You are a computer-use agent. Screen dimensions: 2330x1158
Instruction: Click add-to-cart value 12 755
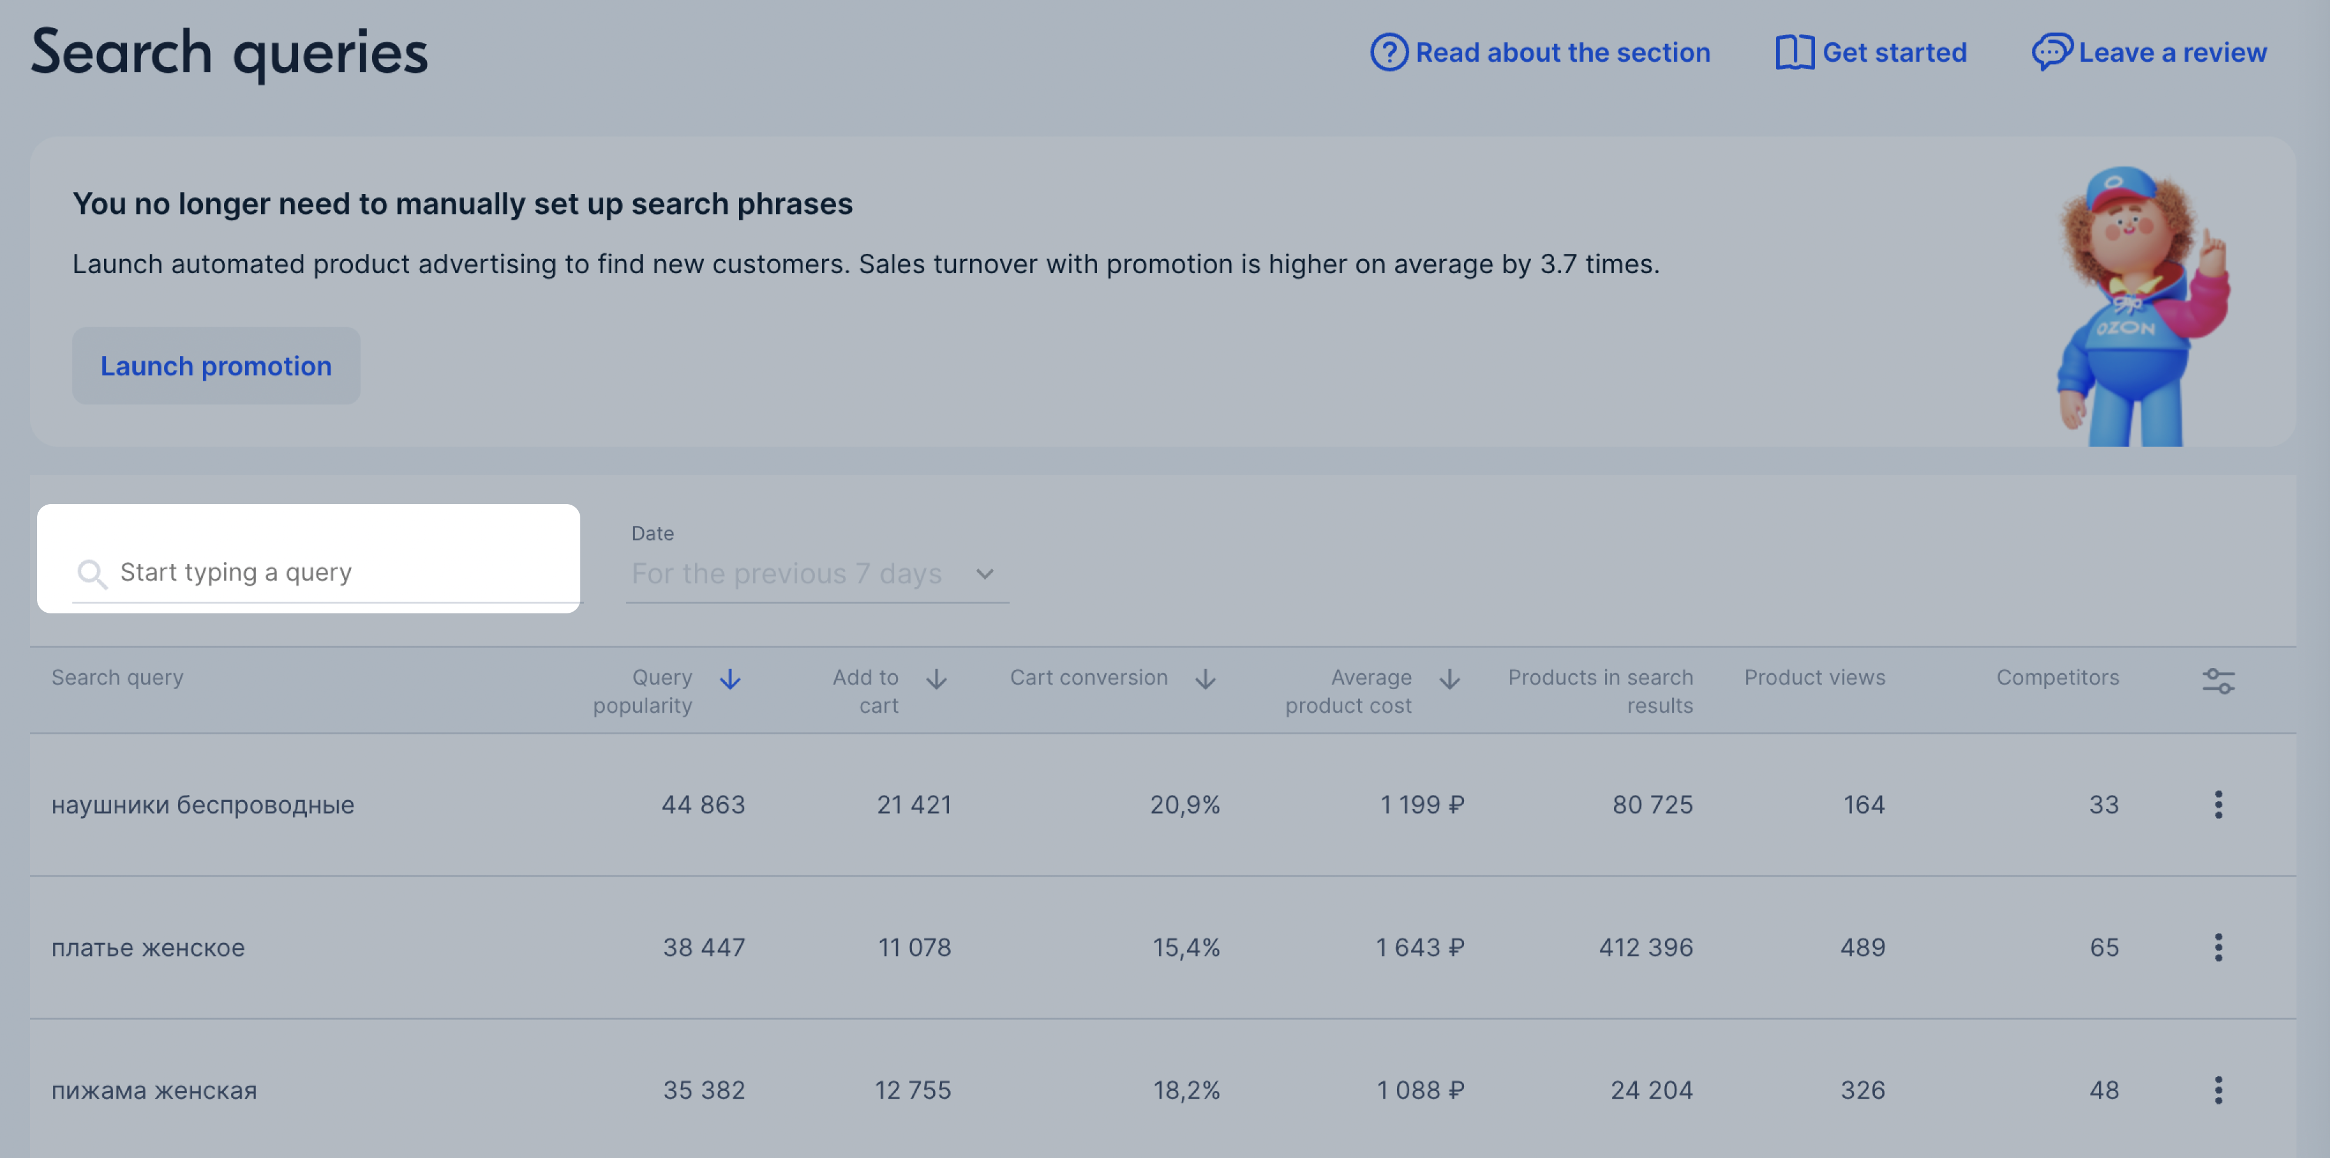[x=912, y=1089]
